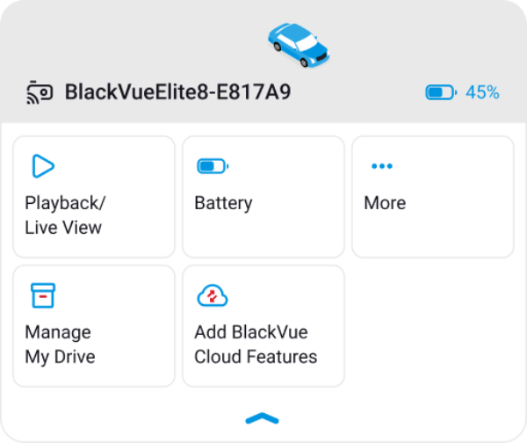
Task: Open Add BlackVue Cloud Features tile
Action: pyautogui.click(x=263, y=326)
